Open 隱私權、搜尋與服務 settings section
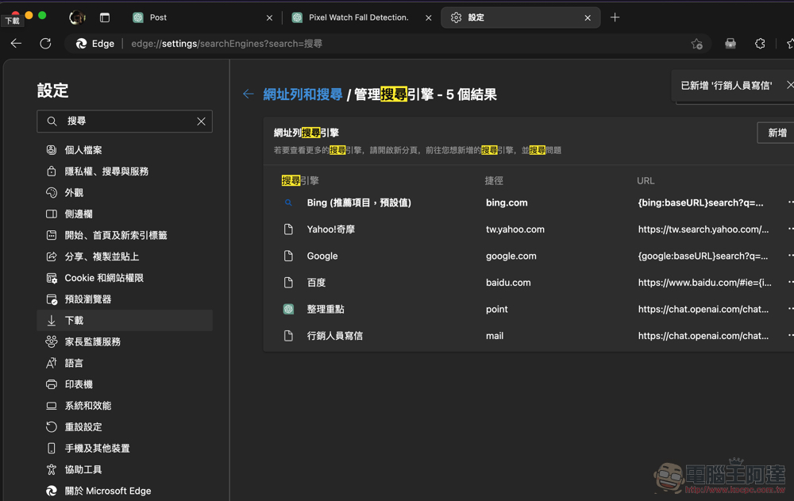This screenshot has height=501, width=794. point(125,171)
